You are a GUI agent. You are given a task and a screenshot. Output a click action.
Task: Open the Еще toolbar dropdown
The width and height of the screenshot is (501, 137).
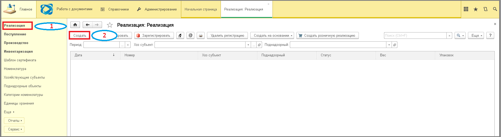pos(476,36)
